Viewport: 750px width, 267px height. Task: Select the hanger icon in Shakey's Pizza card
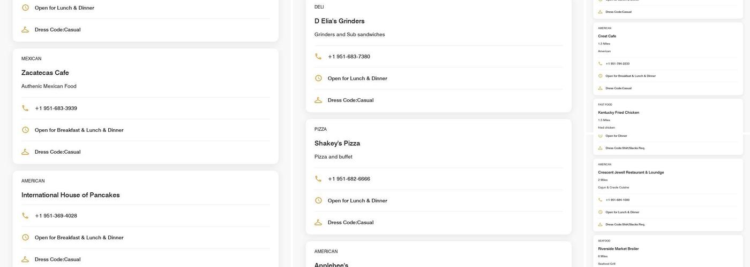(318, 222)
